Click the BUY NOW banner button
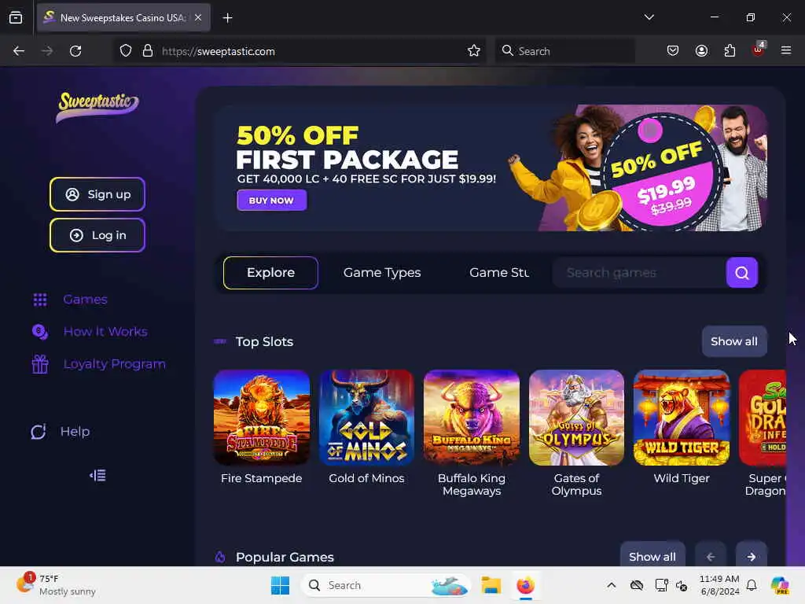The height and width of the screenshot is (604, 805). (271, 201)
